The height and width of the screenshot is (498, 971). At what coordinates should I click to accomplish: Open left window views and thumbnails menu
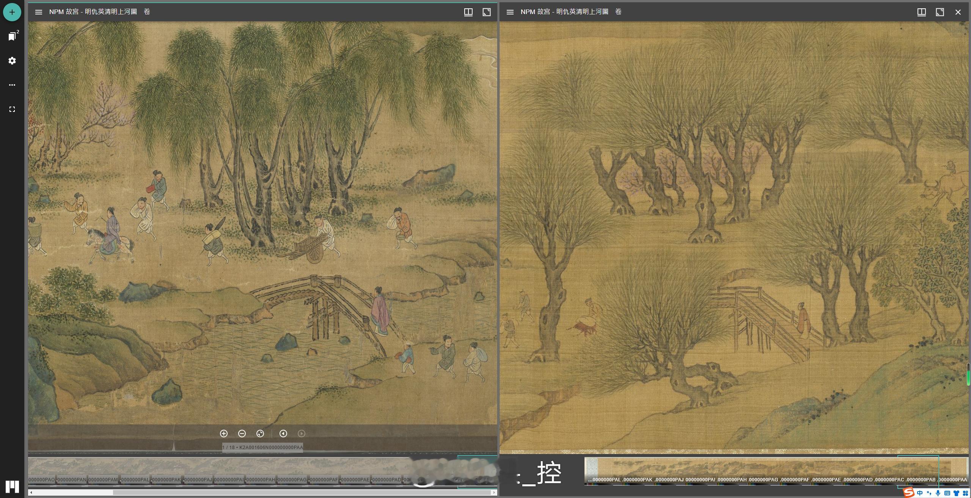point(468,12)
